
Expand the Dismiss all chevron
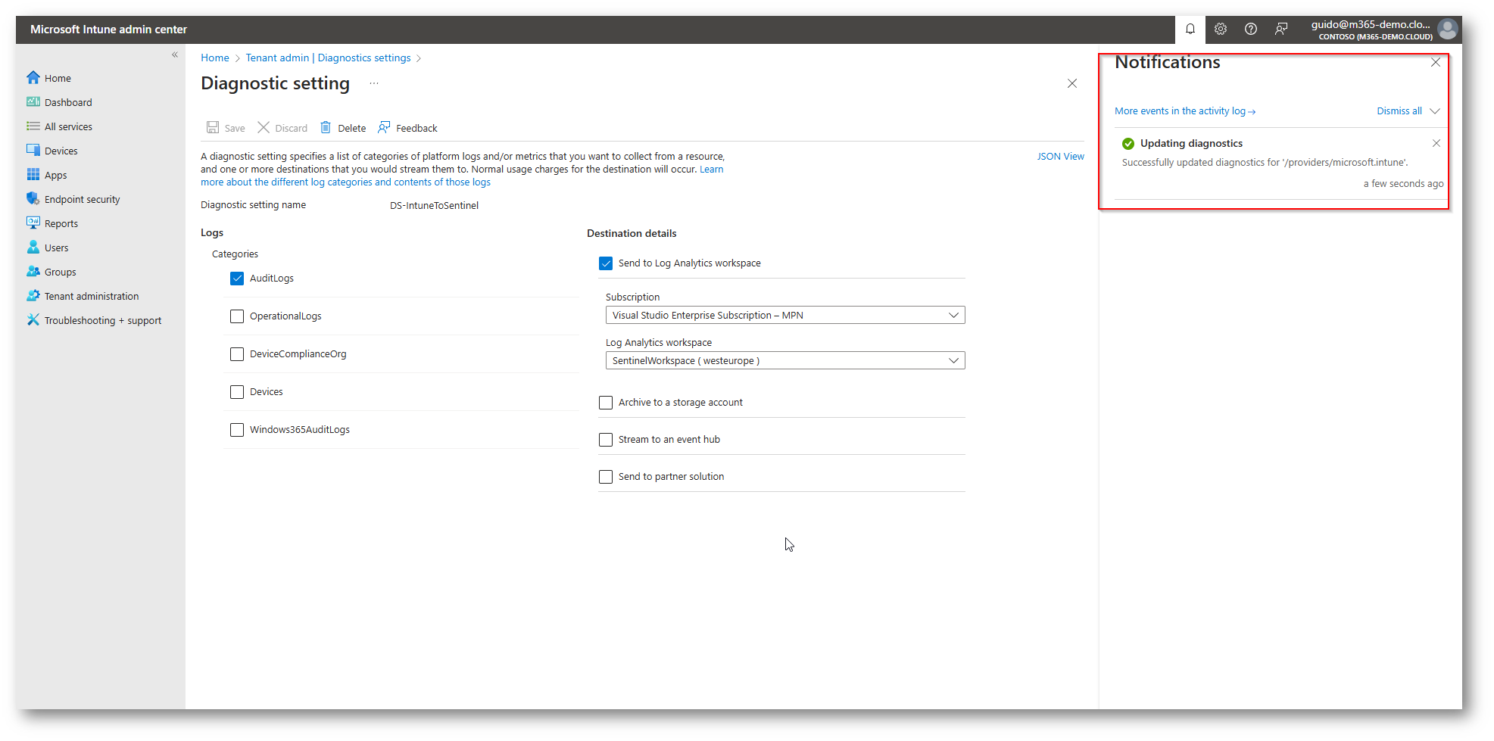pyautogui.click(x=1435, y=111)
